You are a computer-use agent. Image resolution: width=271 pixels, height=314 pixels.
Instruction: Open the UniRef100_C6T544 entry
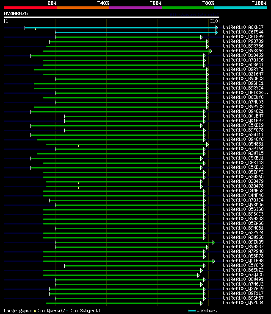(x=243, y=32)
